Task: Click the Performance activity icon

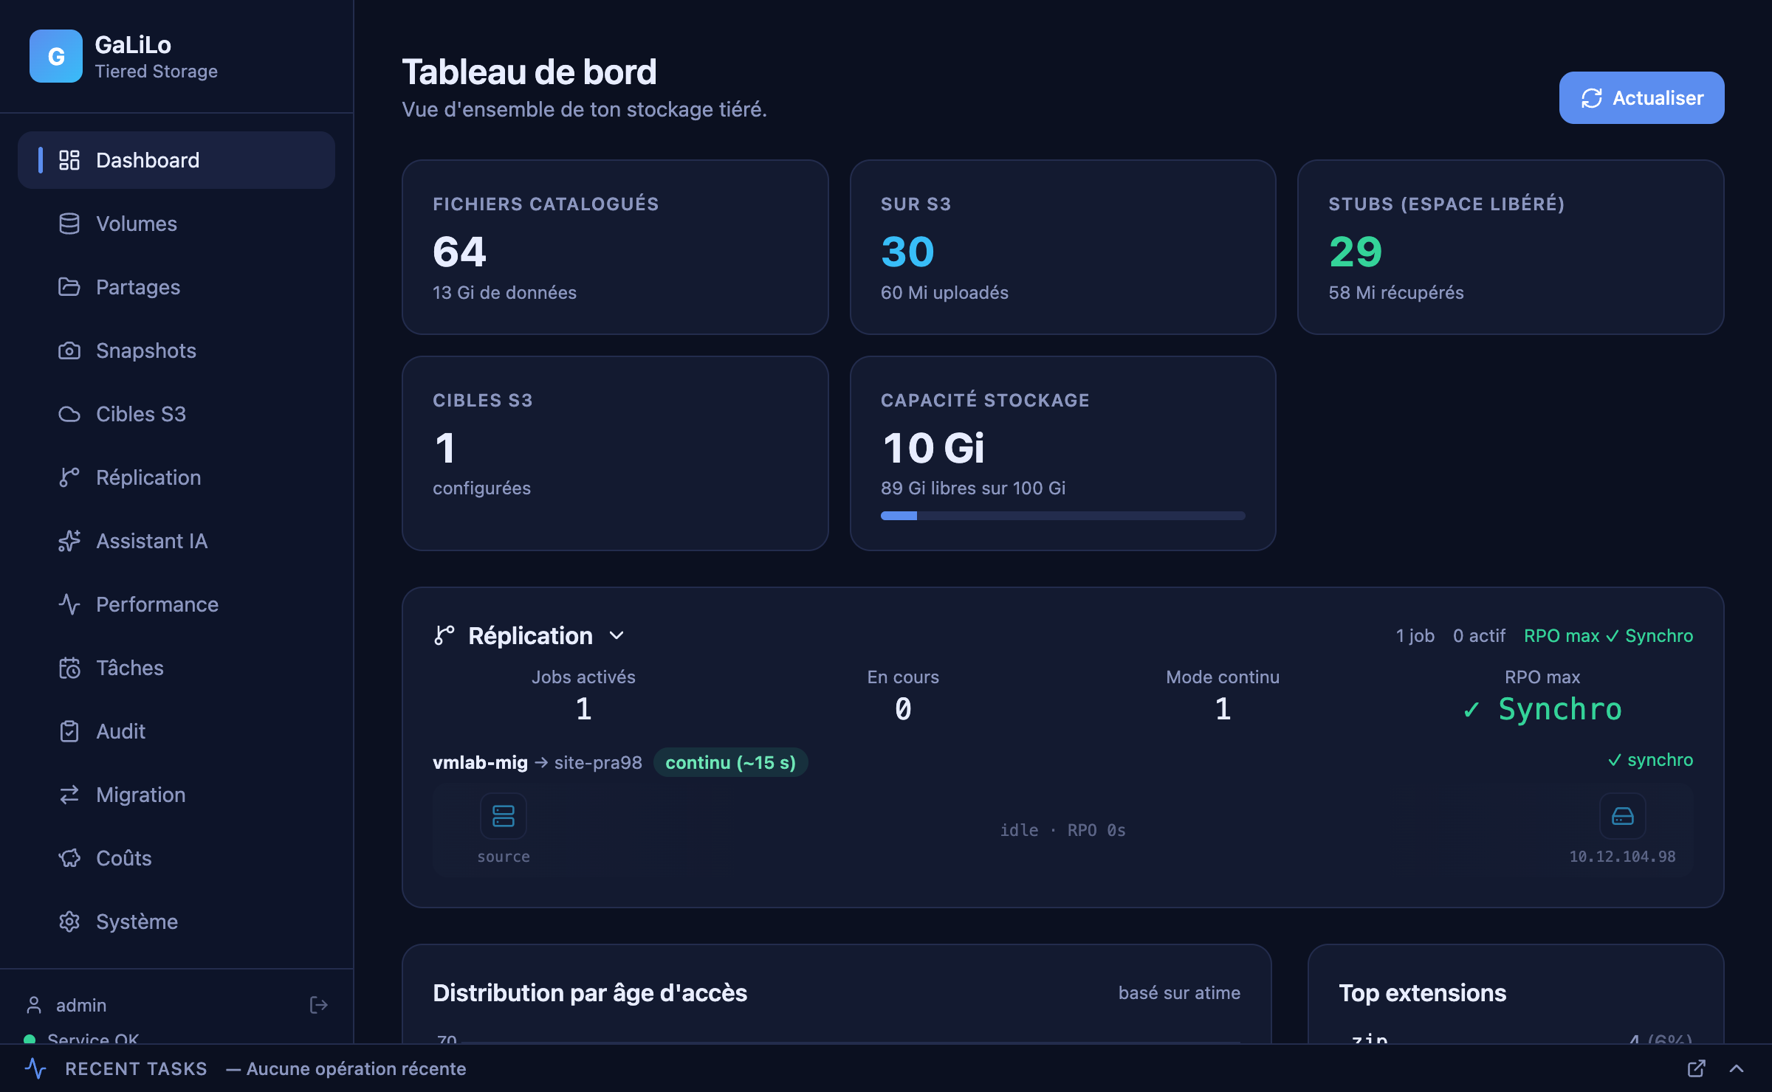Action: 69,604
